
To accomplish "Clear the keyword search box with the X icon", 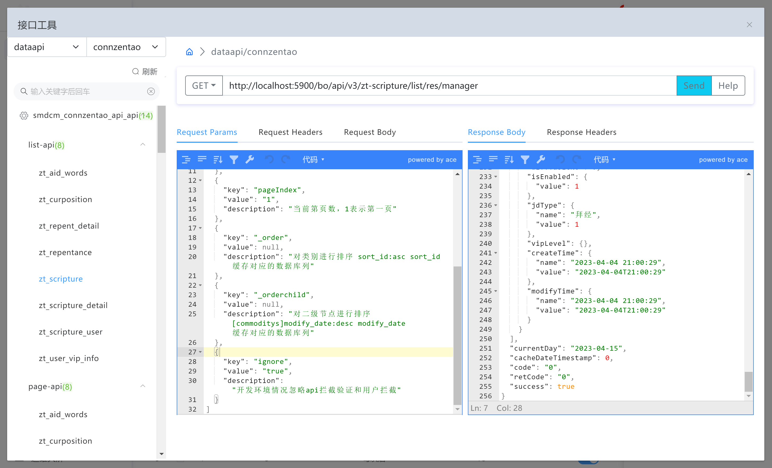I will [x=151, y=91].
